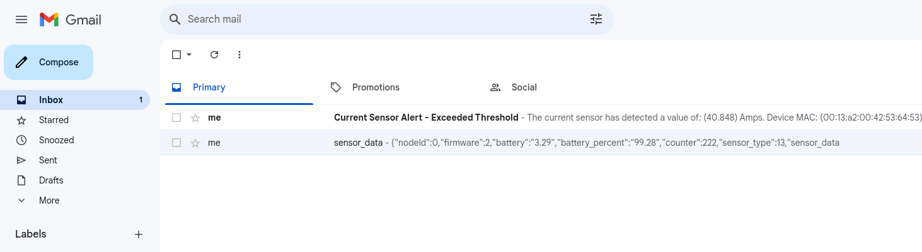Viewport: 922px width, 252px height.
Task: Open the main menu hamburger icon
Action: coord(21,19)
